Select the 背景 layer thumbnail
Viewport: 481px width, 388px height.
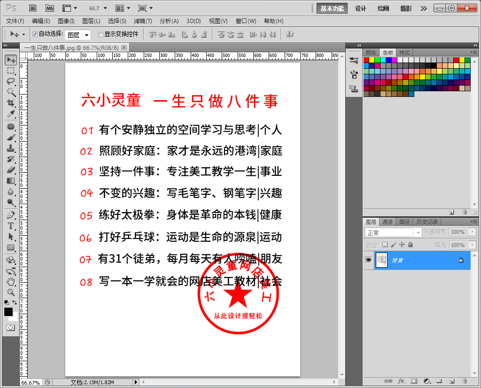tap(381, 260)
